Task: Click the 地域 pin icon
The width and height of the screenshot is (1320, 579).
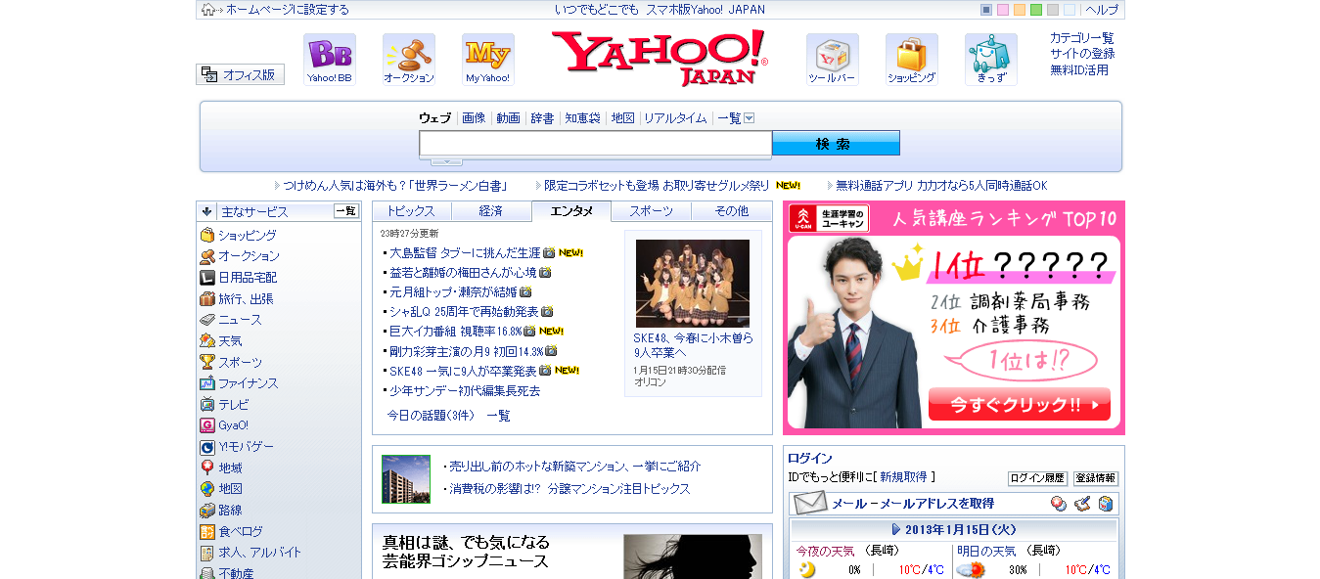Action: [207, 468]
